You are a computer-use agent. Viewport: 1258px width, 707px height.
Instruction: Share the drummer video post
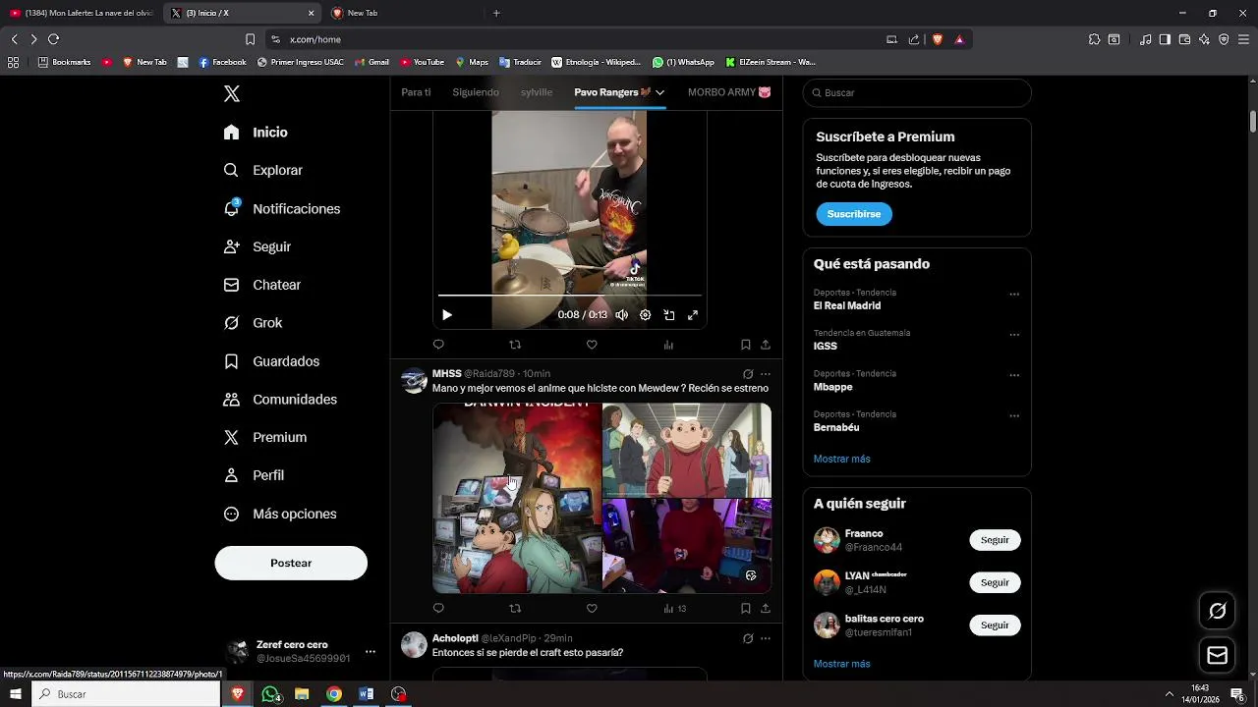tap(766, 345)
